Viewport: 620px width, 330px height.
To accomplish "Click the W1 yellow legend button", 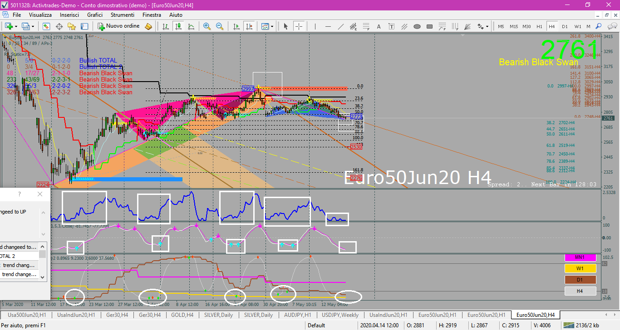I will [x=580, y=268].
